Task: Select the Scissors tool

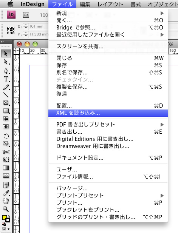Action: (x=6, y=152)
